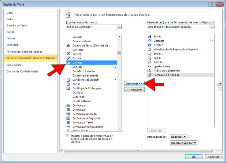226x163 pixels.
Task: Open the Importar/Exportar dropdown
Action: click(x=184, y=143)
